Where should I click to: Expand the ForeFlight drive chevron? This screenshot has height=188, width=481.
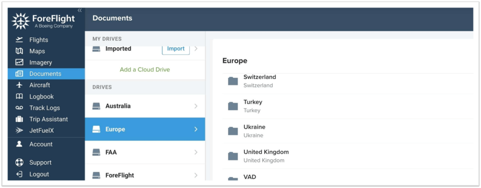(196, 175)
